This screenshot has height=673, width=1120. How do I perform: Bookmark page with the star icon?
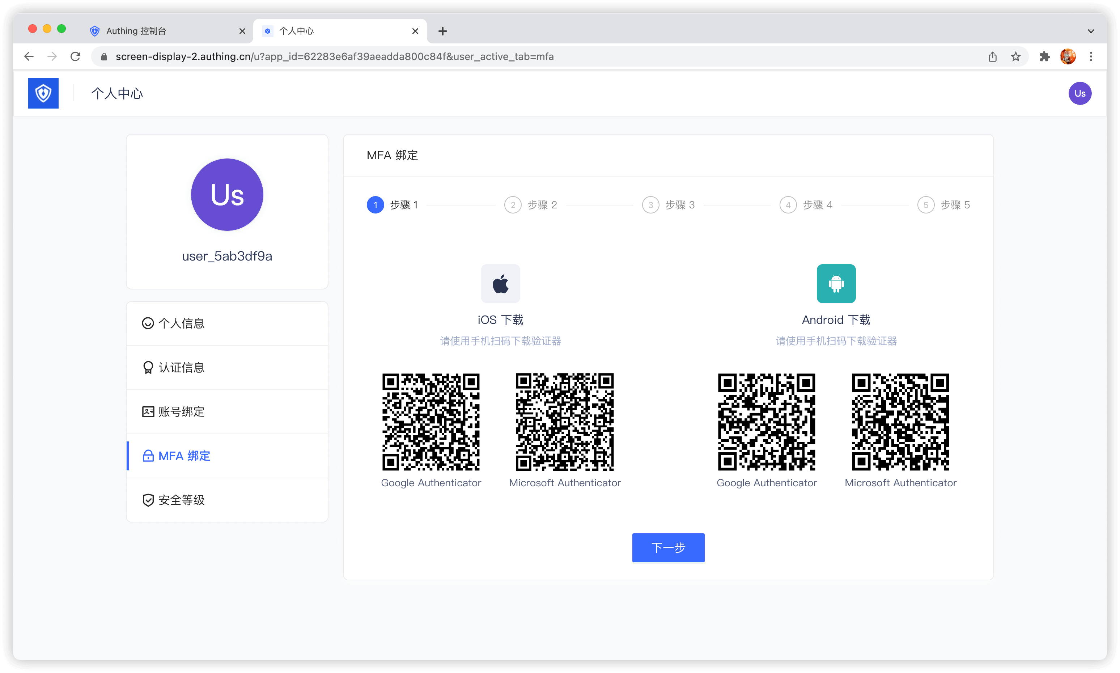[1016, 57]
